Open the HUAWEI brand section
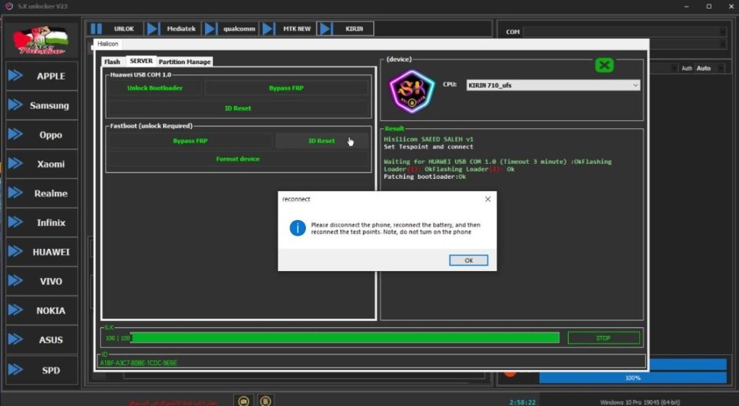Viewport: 739px width, 406px height. [42, 252]
